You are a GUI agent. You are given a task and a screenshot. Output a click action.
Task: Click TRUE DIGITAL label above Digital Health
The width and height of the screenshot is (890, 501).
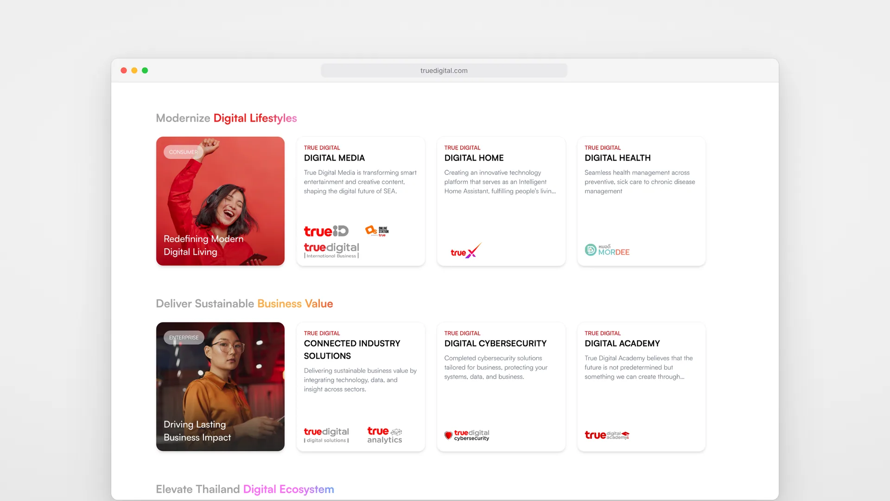pyautogui.click(x=602, y=148)
